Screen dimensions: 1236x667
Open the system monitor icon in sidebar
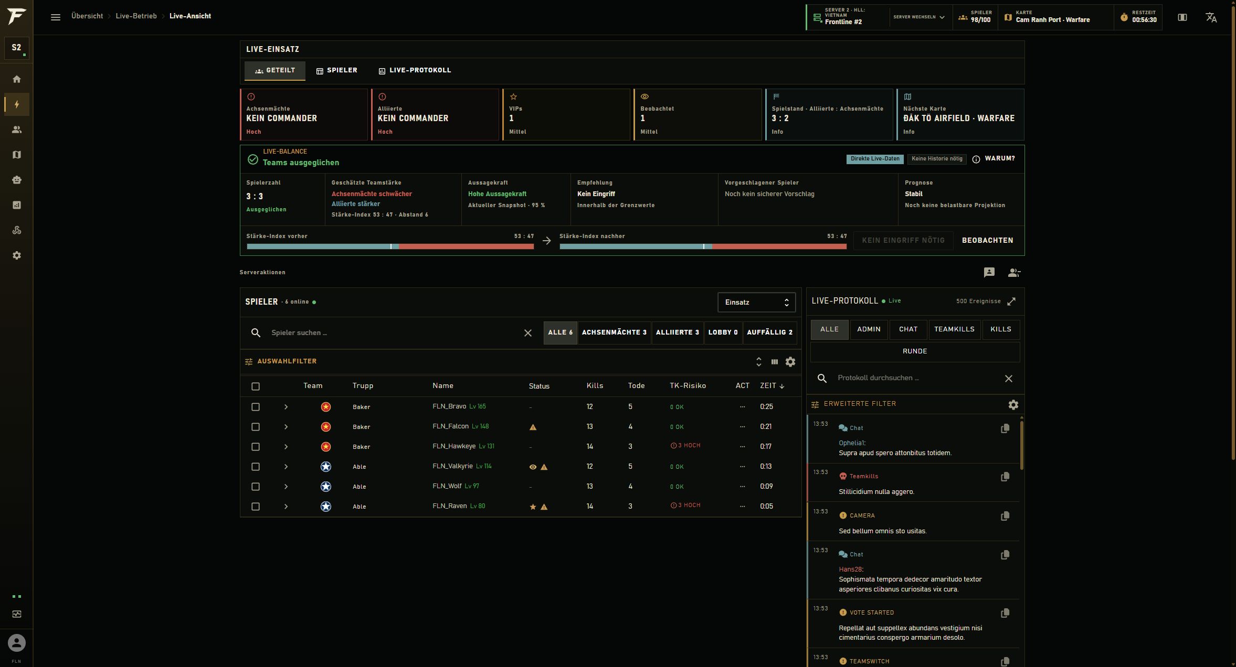pyautogui.click(x=17, y=614)
